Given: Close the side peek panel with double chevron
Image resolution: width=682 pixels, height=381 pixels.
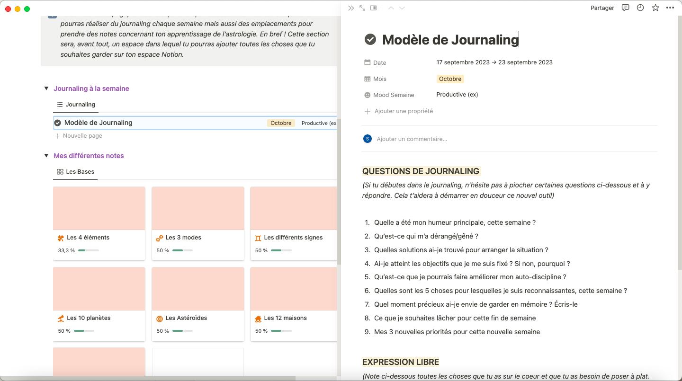Looking at the screenshot, I should (350, 8).
